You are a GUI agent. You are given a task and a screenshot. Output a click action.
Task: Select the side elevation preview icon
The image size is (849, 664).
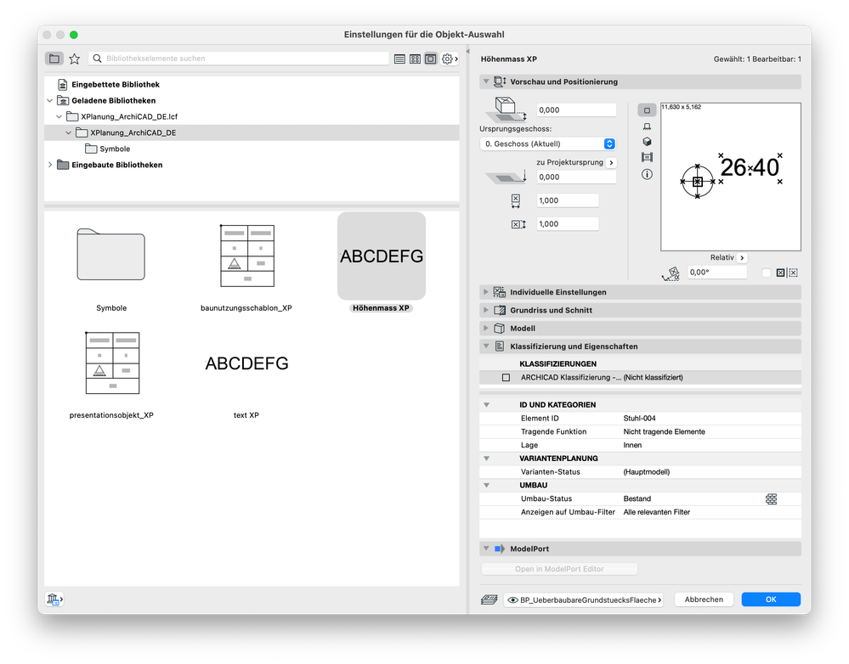click(x=647, y=126)
